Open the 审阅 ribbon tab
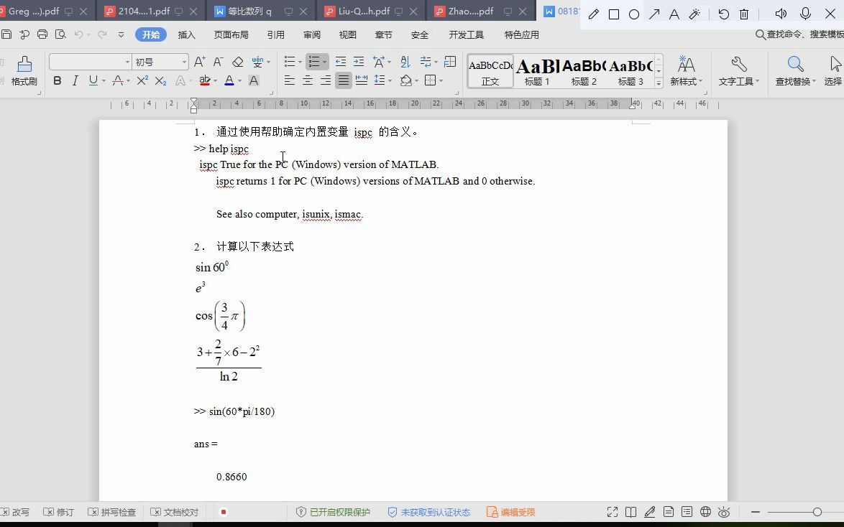 point(311,34)
